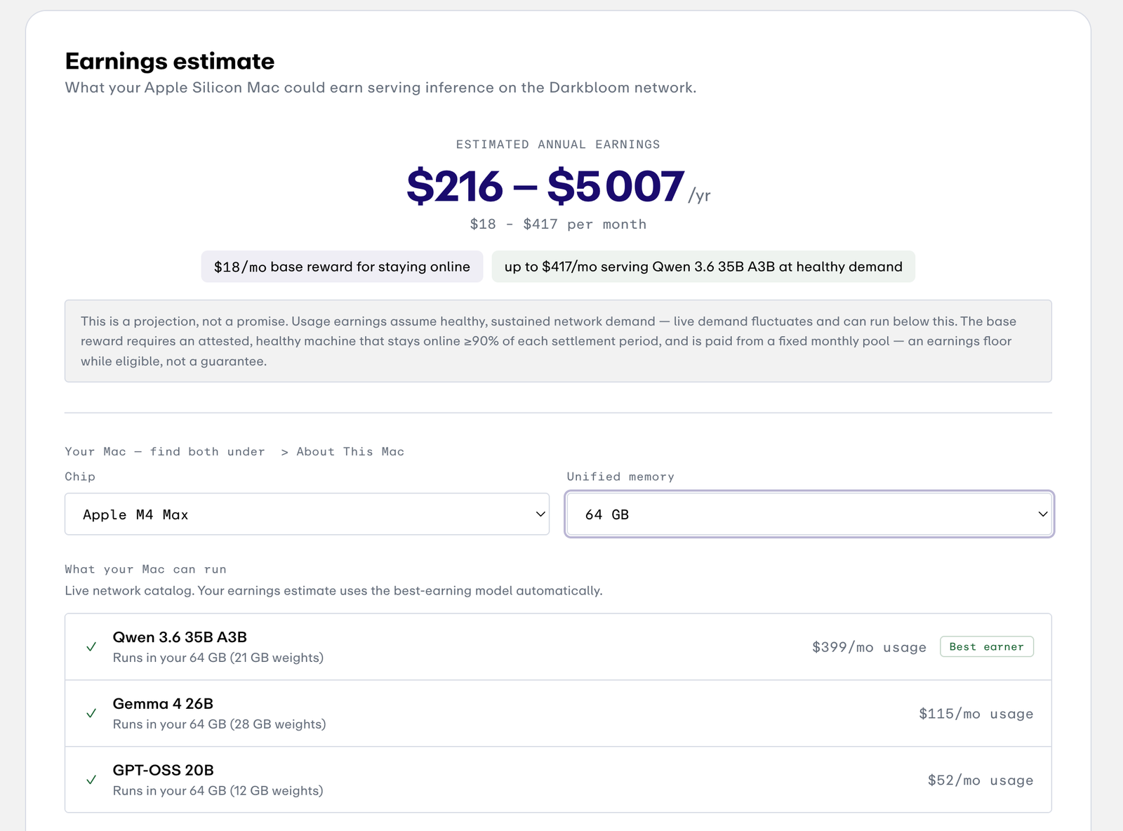Viewport: 1123px width, 831px height.
Task: Click the Chip field label
Action: [80, 477]
